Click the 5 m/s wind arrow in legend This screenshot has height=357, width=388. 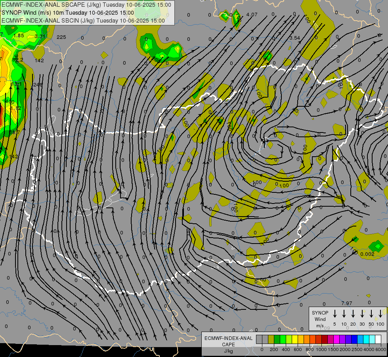pyautogui.click(x=334, y=314)
